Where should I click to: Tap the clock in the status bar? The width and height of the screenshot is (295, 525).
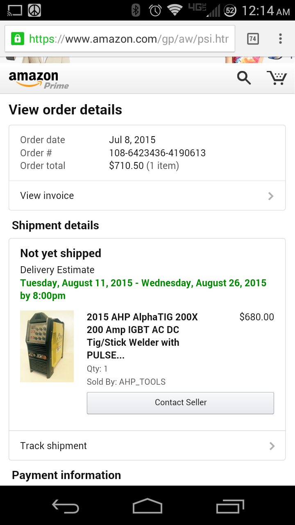coord(265,11)
